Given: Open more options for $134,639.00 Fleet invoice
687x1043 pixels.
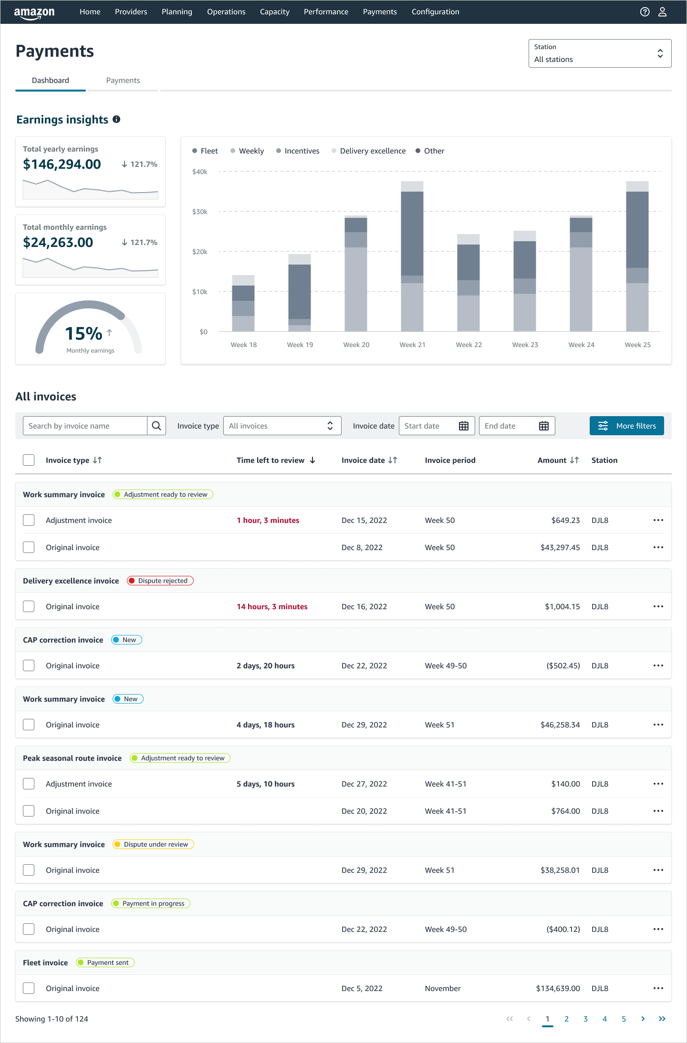Looking at the screenshot, I should tap(658, 988).
